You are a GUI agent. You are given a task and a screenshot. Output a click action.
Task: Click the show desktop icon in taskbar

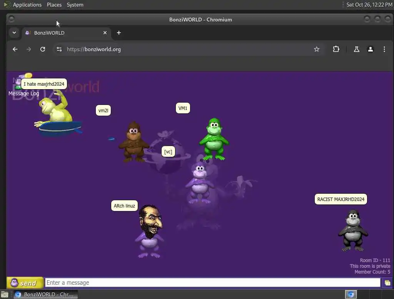click(x=5, y=294)
